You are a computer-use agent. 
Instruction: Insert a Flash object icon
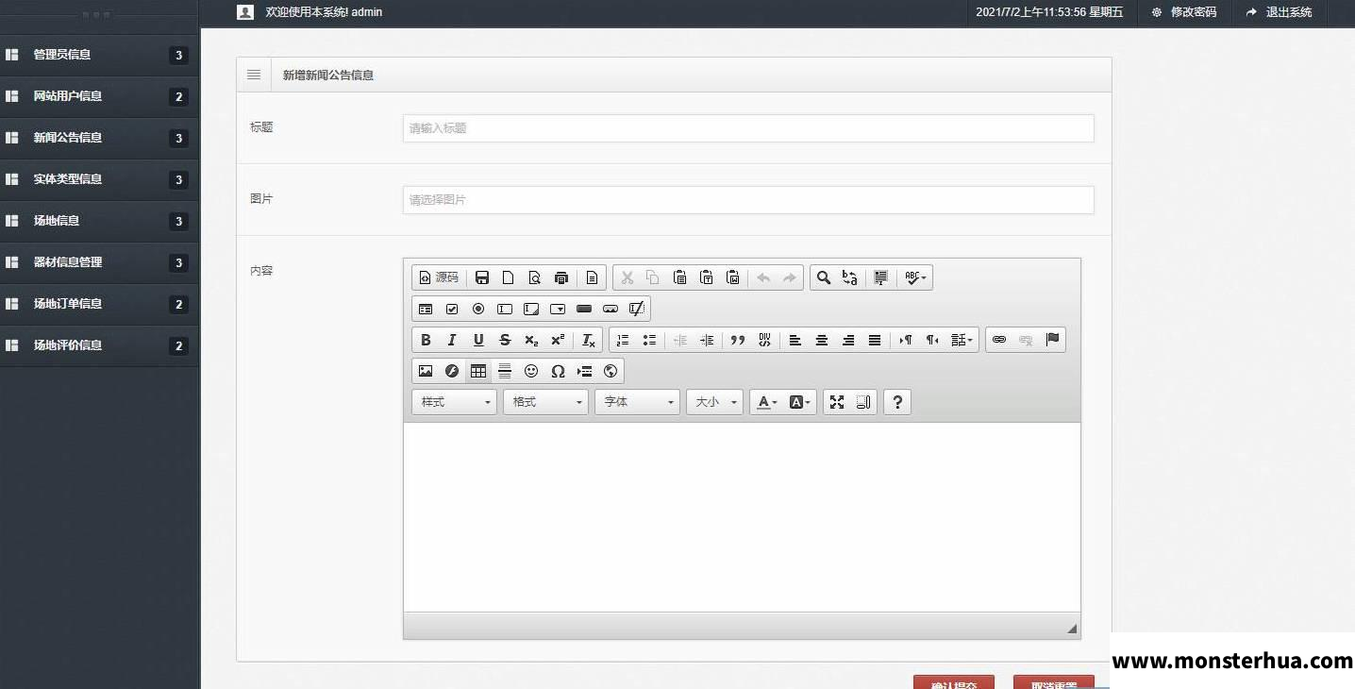(452, 371)
